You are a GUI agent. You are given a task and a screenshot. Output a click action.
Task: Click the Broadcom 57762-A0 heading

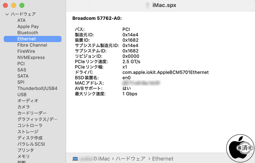[97, 18]
